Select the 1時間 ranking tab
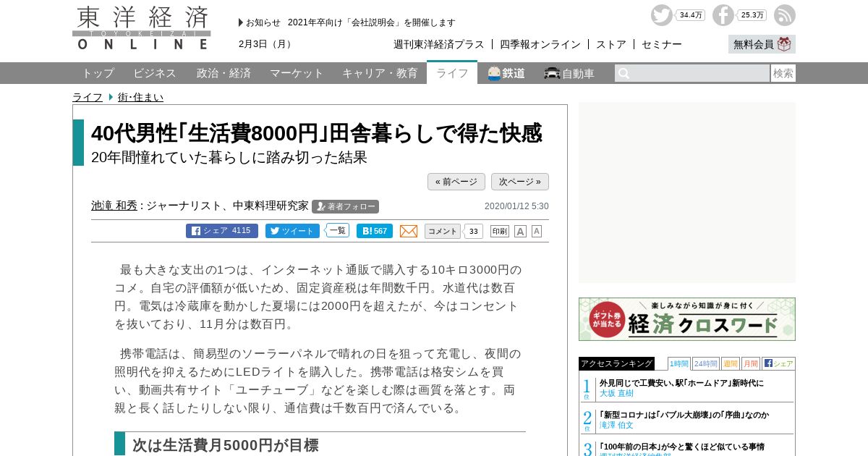Image resolution: width=868 pixels, height=456 pixels. [678, 363]
